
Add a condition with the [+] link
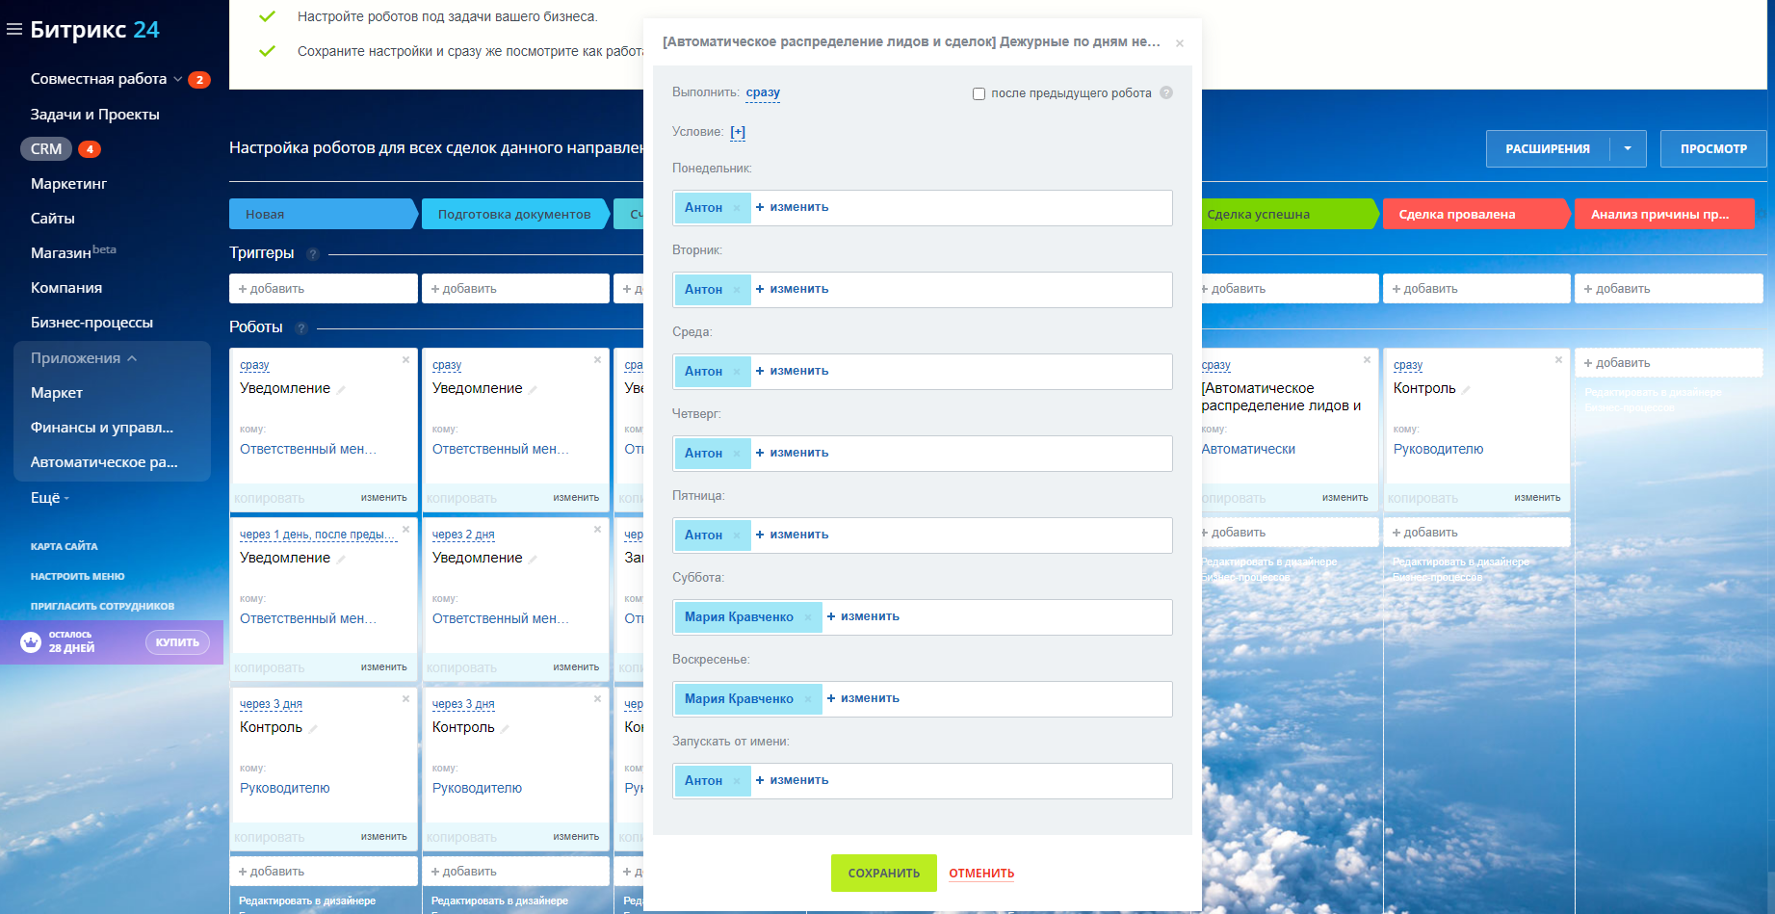(738, 132)
